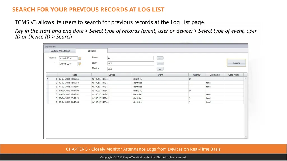287x161 pixels.
Task: Sort by the User ID column header
Action: point(197,75)
